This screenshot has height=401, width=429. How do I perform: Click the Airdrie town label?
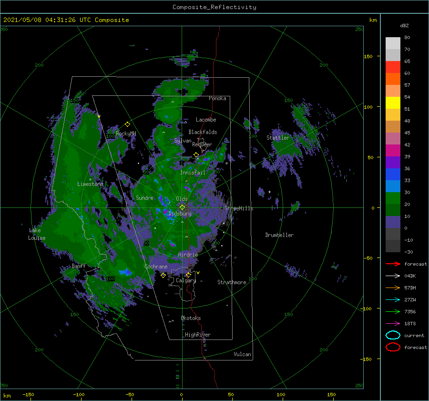188,255
